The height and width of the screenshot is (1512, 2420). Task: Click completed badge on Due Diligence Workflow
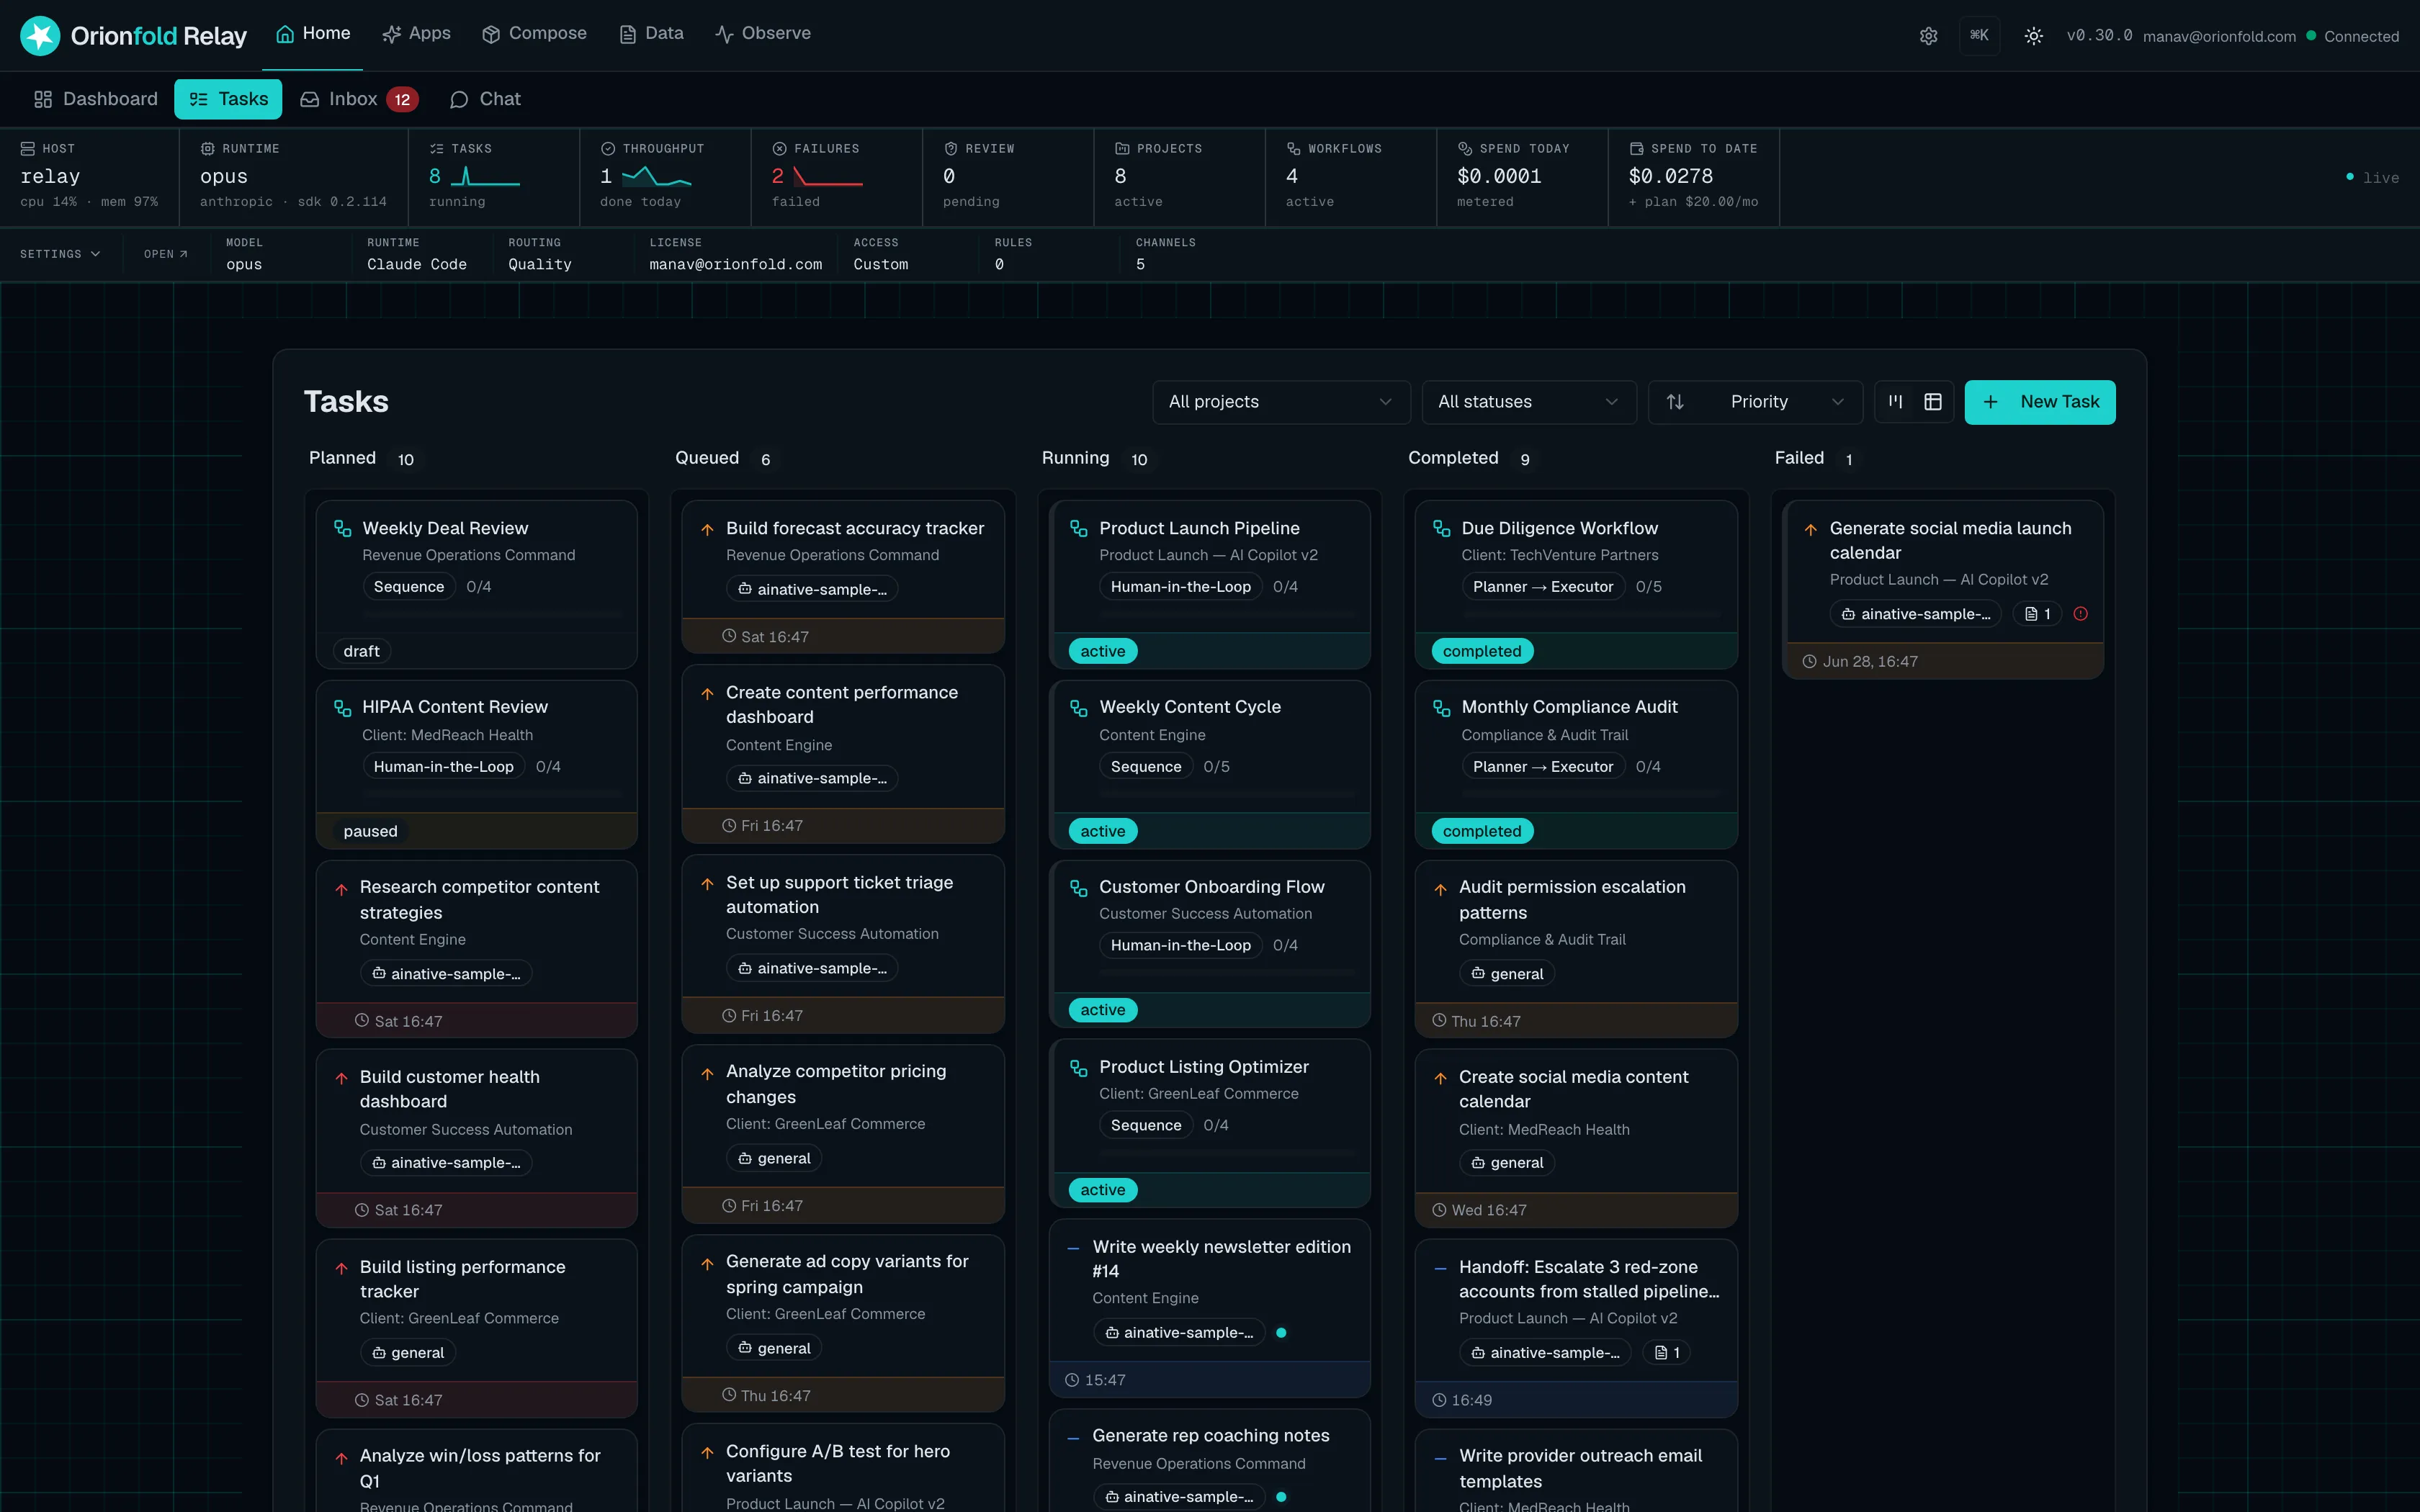[1481, 651]
